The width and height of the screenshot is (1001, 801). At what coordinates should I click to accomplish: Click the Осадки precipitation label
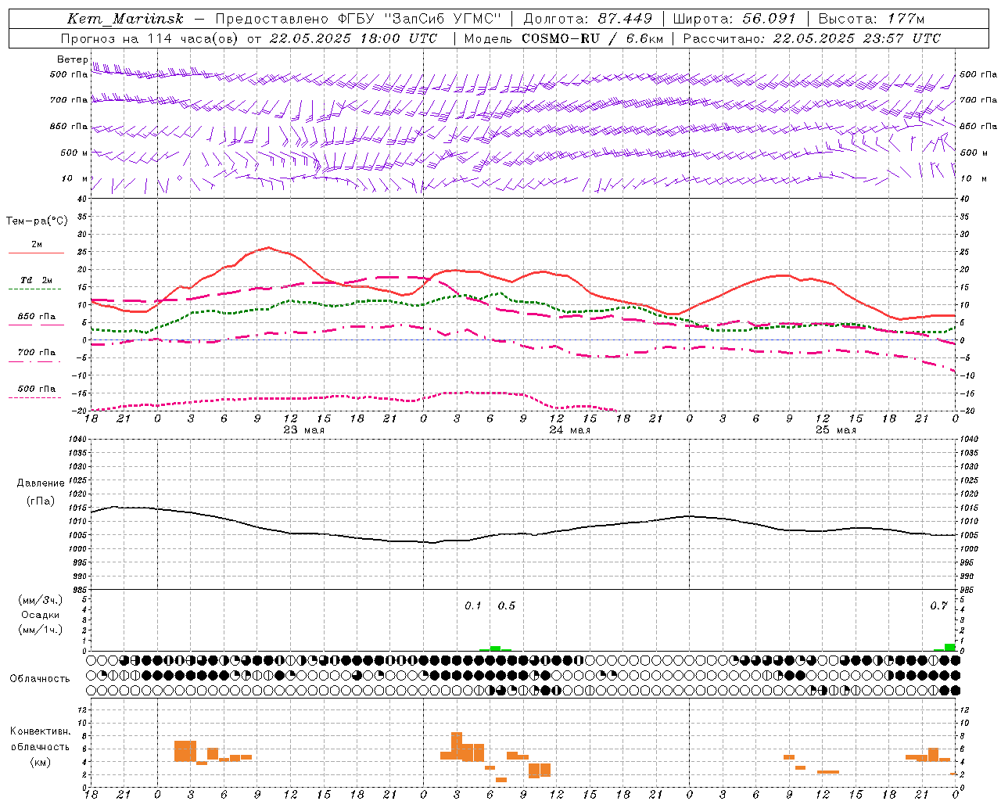click(41, 615)
